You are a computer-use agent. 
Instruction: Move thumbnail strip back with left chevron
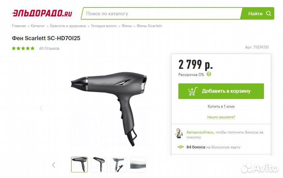53,165
